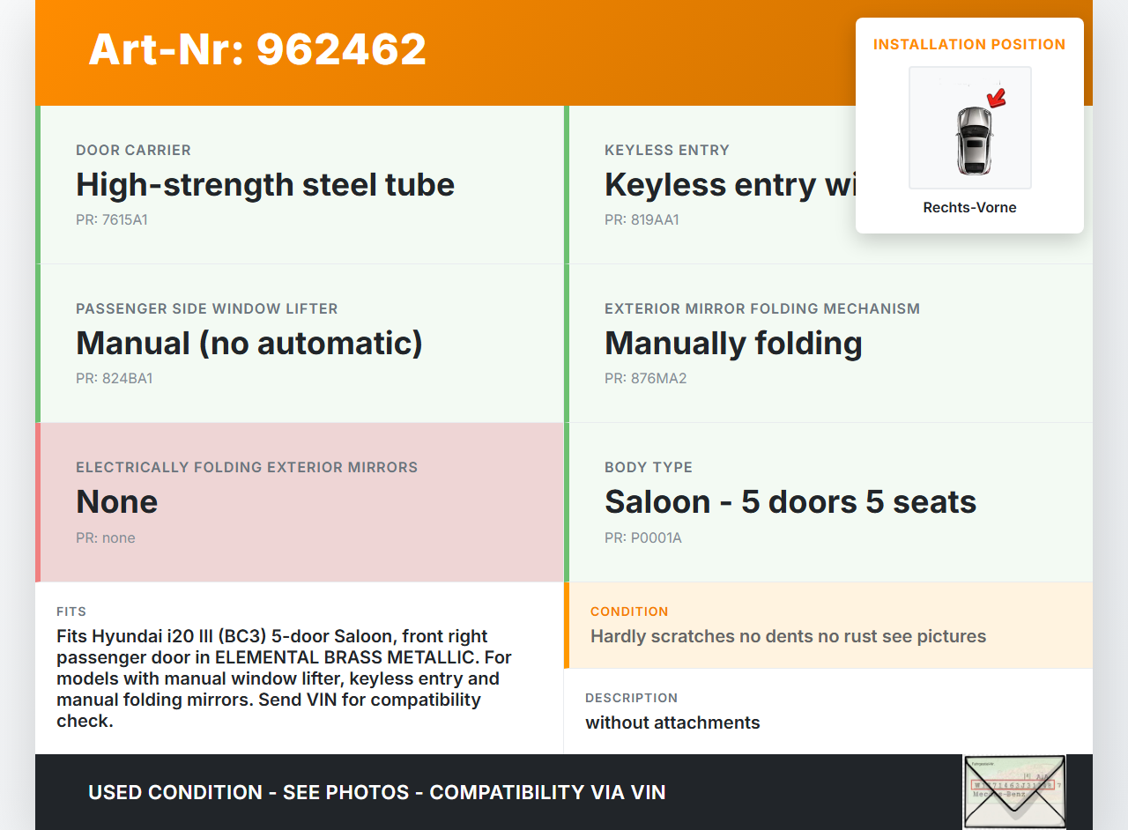The width and height of the screenshot is (1128, 830).
Task: Click the Installation Position title
Action: (969, 44)
